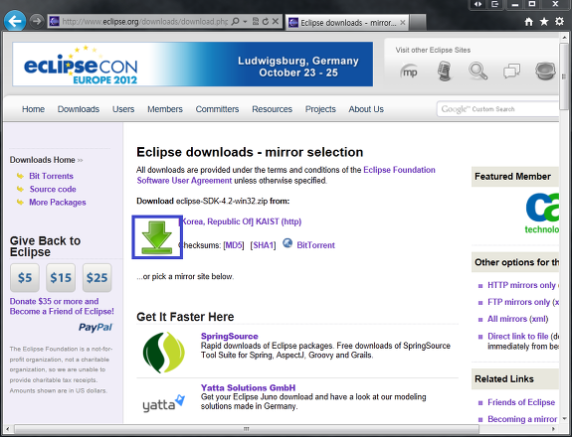This screenshot has width=572, height=437.
Task: Click the vertical scrollbar up arrow
Action: (564, 37)
